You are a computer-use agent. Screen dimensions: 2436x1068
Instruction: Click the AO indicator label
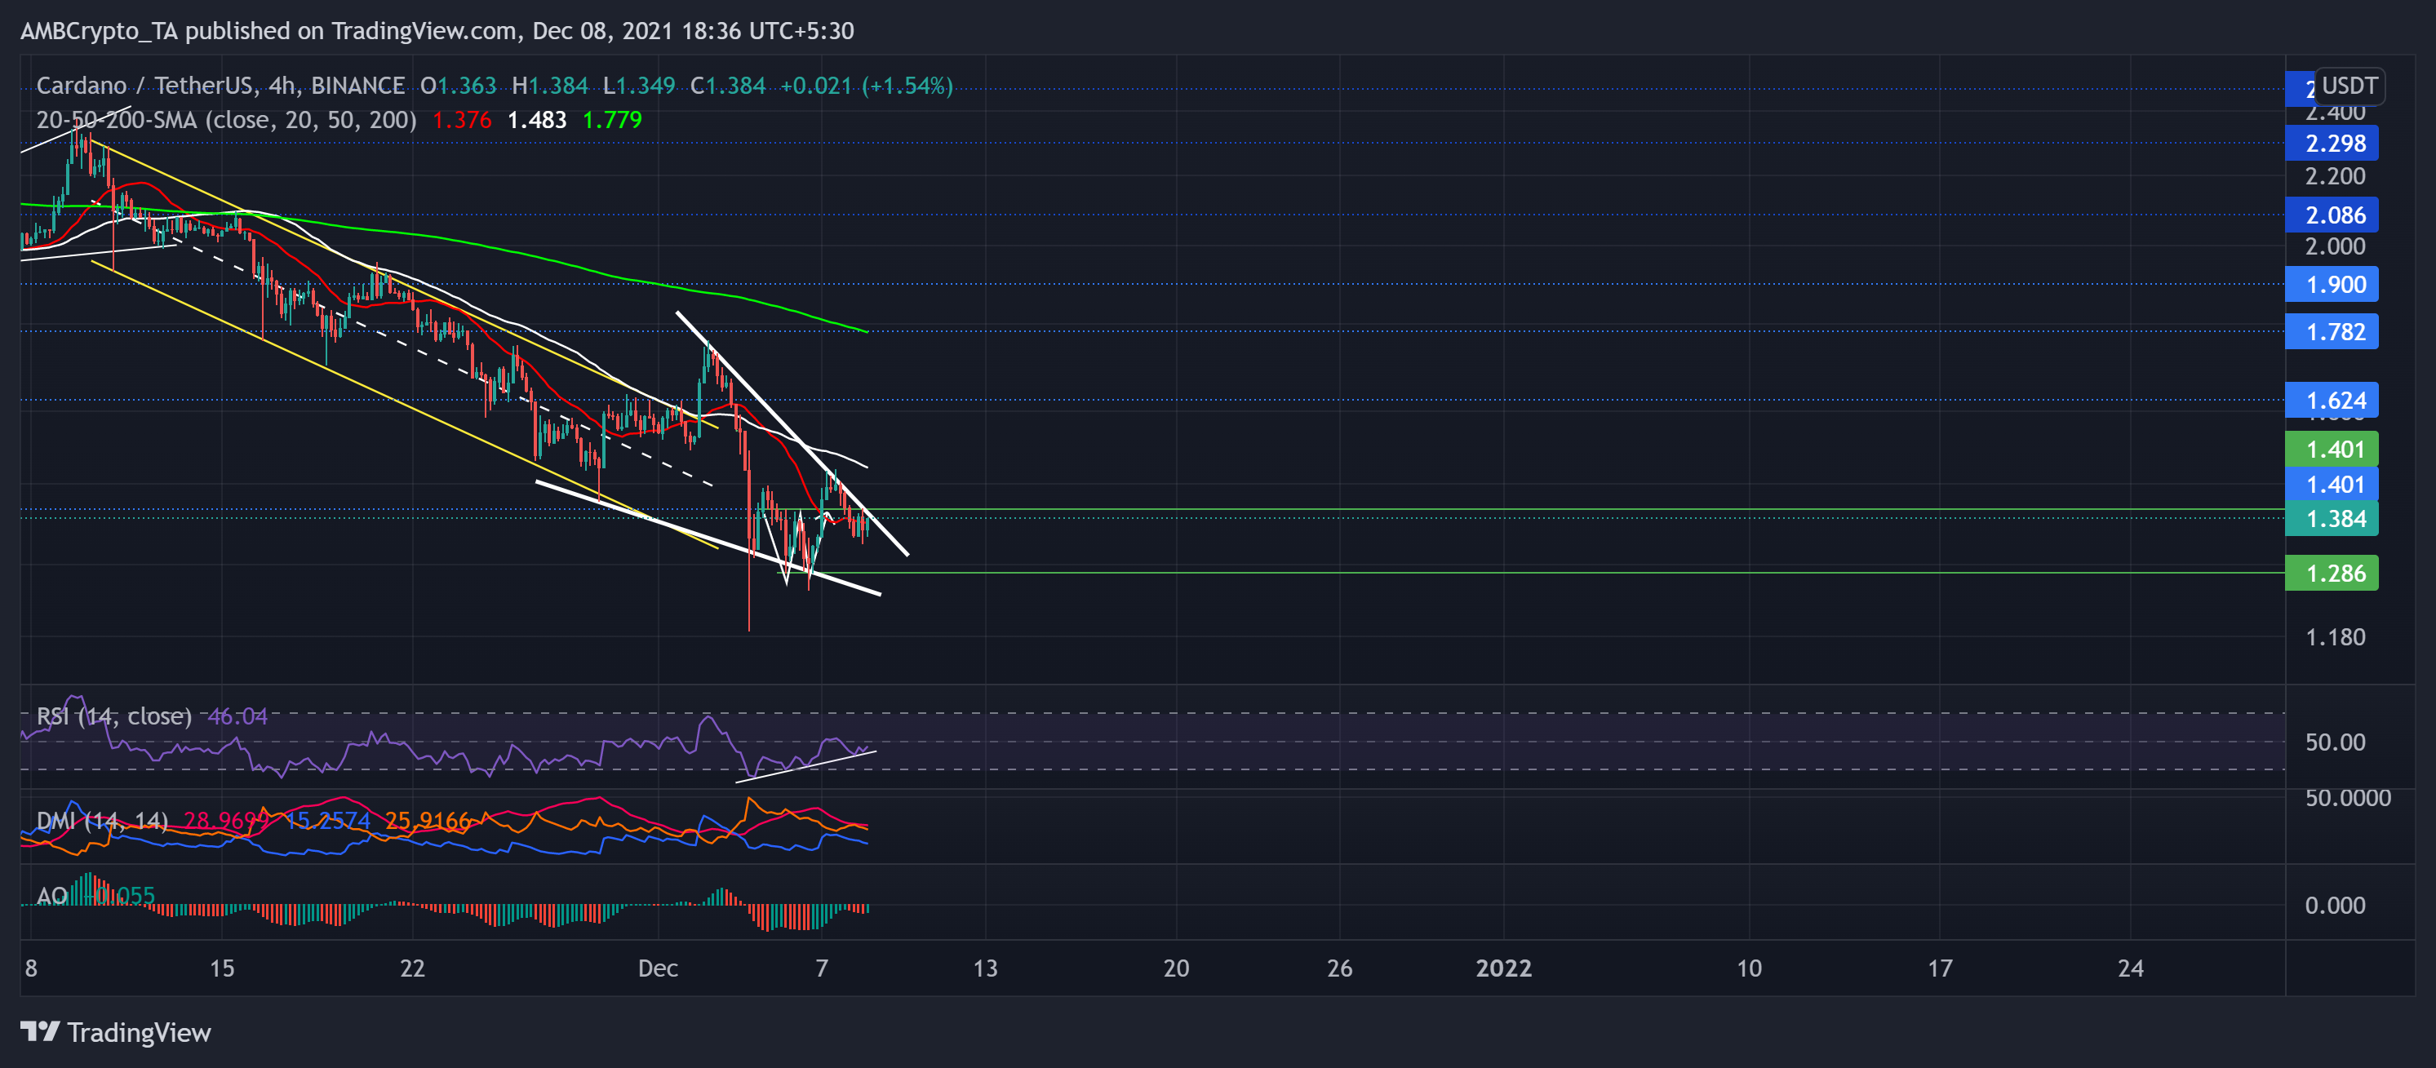pyautogui.click(x=52, y=895)
